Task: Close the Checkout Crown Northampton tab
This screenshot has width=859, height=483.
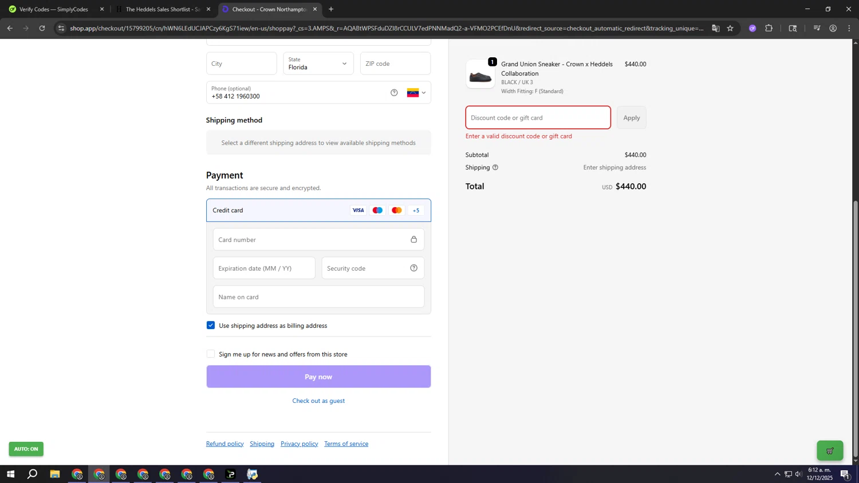Action: click(x=314, y=9)
